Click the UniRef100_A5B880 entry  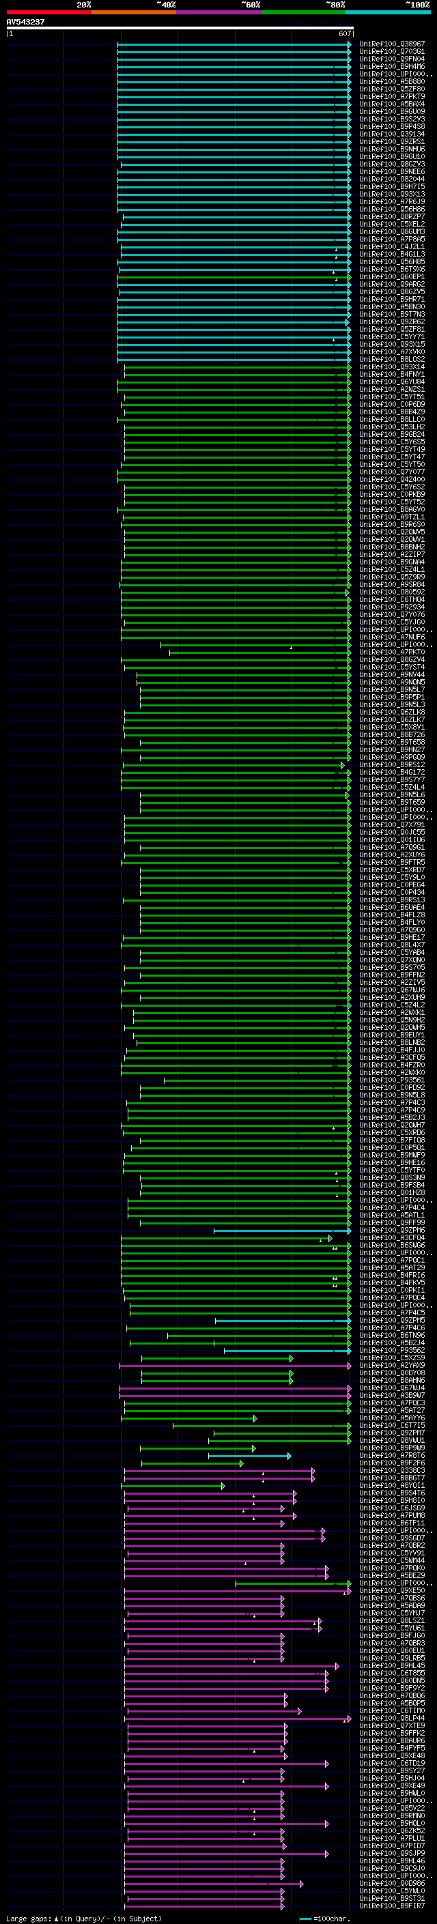pyautogui.click(x=392, y=81)
